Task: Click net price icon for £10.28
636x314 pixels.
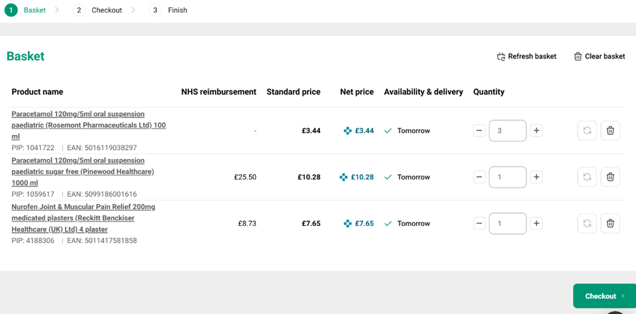Action: (x=343, y=177)
